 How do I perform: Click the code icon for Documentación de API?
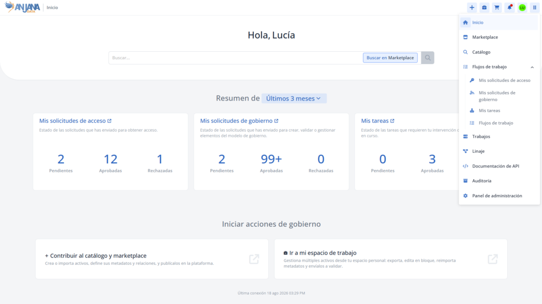point(465,166)
